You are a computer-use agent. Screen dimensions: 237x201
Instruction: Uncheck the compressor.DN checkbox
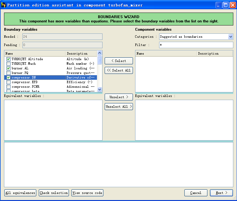tap(9, 77)
